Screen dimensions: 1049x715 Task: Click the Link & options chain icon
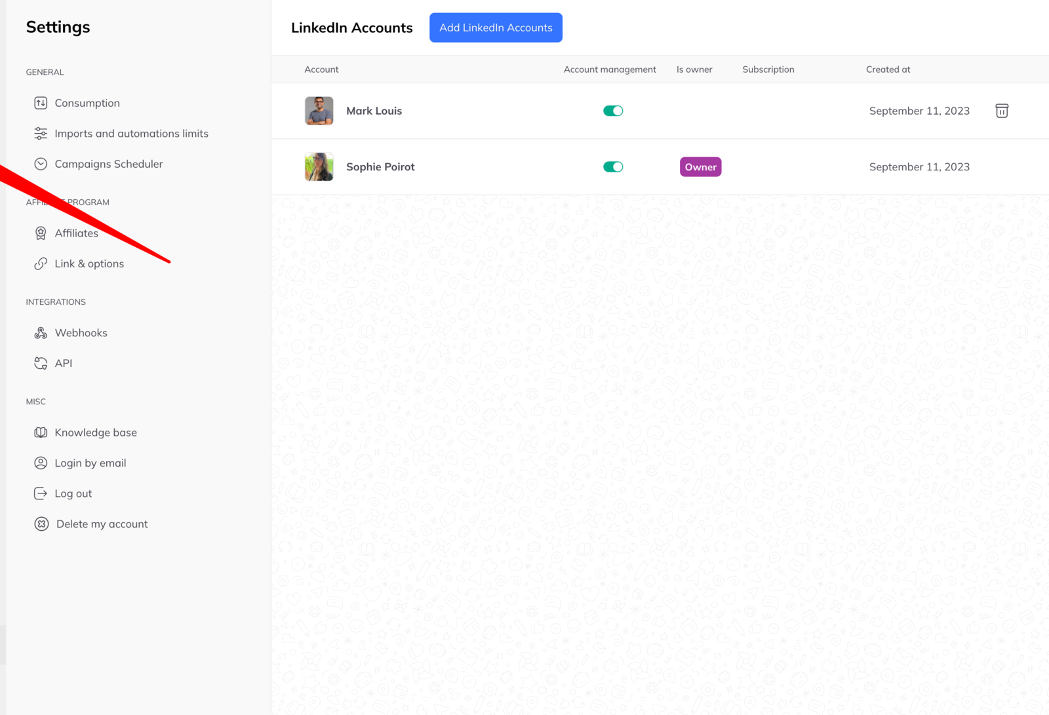click(x=41, y=263)
